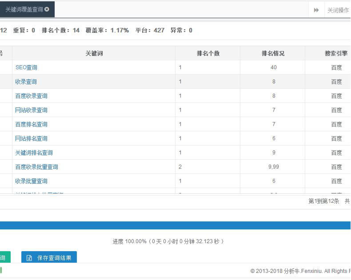Click the 百度收录查询 keyword link
351x280 pixels.
click(31, 96)
